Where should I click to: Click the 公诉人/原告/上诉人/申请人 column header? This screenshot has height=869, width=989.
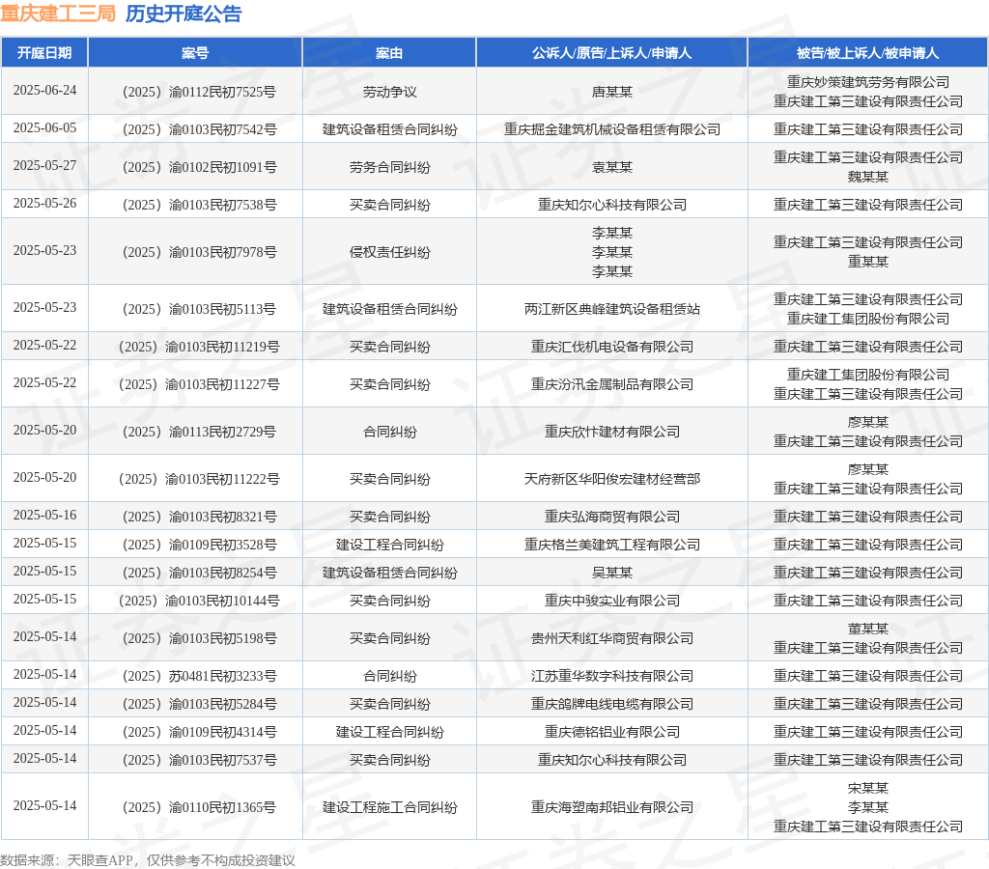(611, 53)
